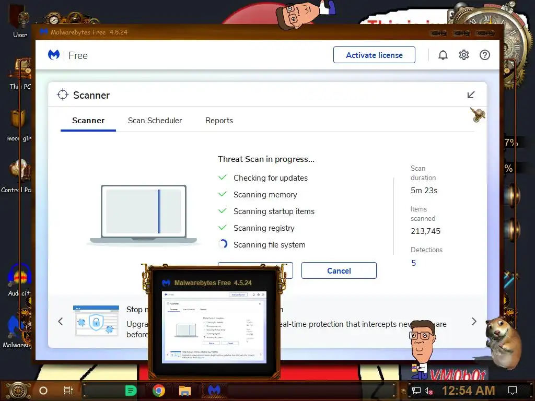Open the Action Center notification icon

513,391
